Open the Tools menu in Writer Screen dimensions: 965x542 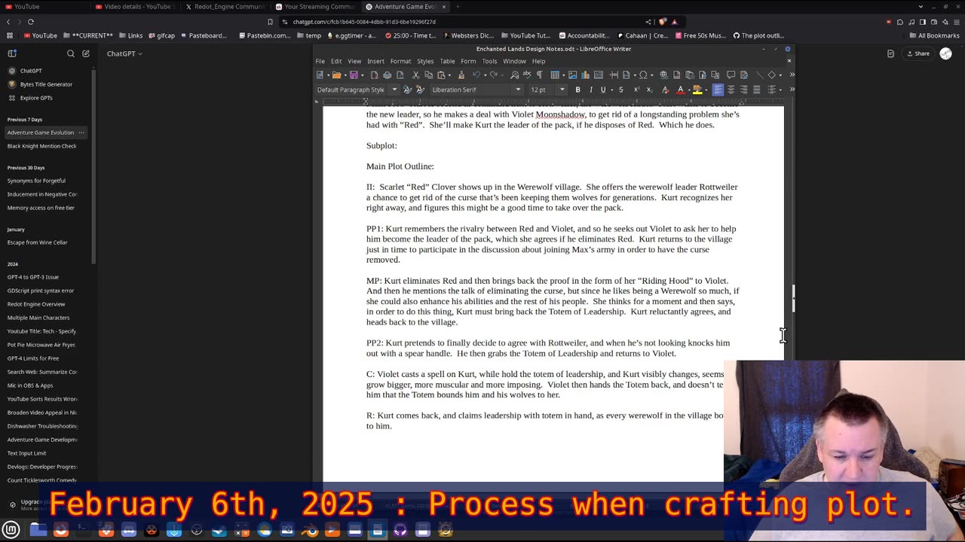(x=489, y=61)
